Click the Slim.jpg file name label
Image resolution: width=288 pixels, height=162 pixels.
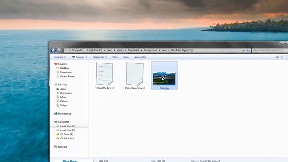pyautogui.click(x=164, y=88)
